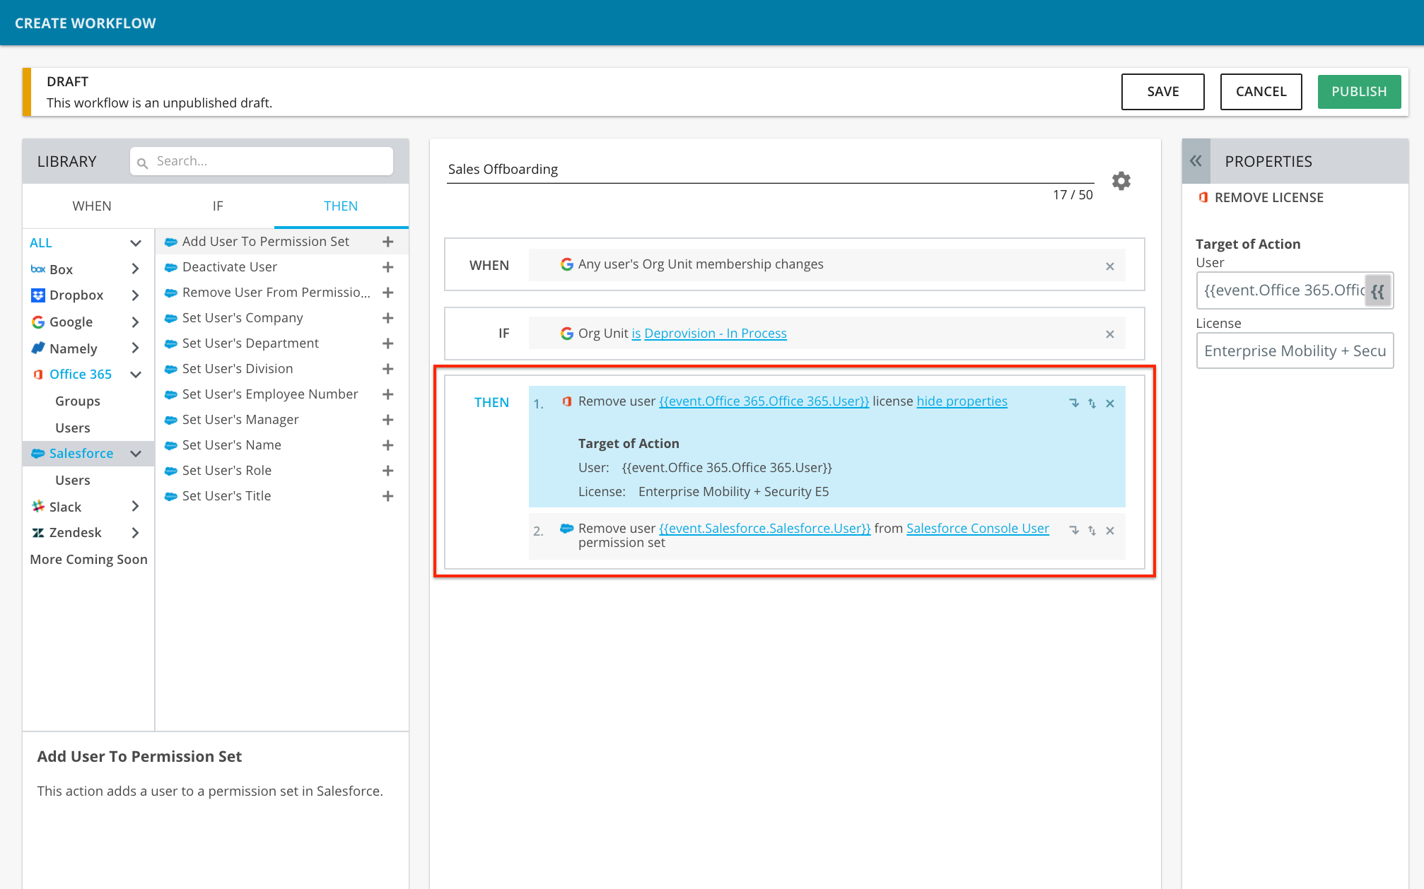Image resolution: width=1424 pixels, height=889 pixels.
Task: Open Users under Salesforce
Action: tap(73, 480)
